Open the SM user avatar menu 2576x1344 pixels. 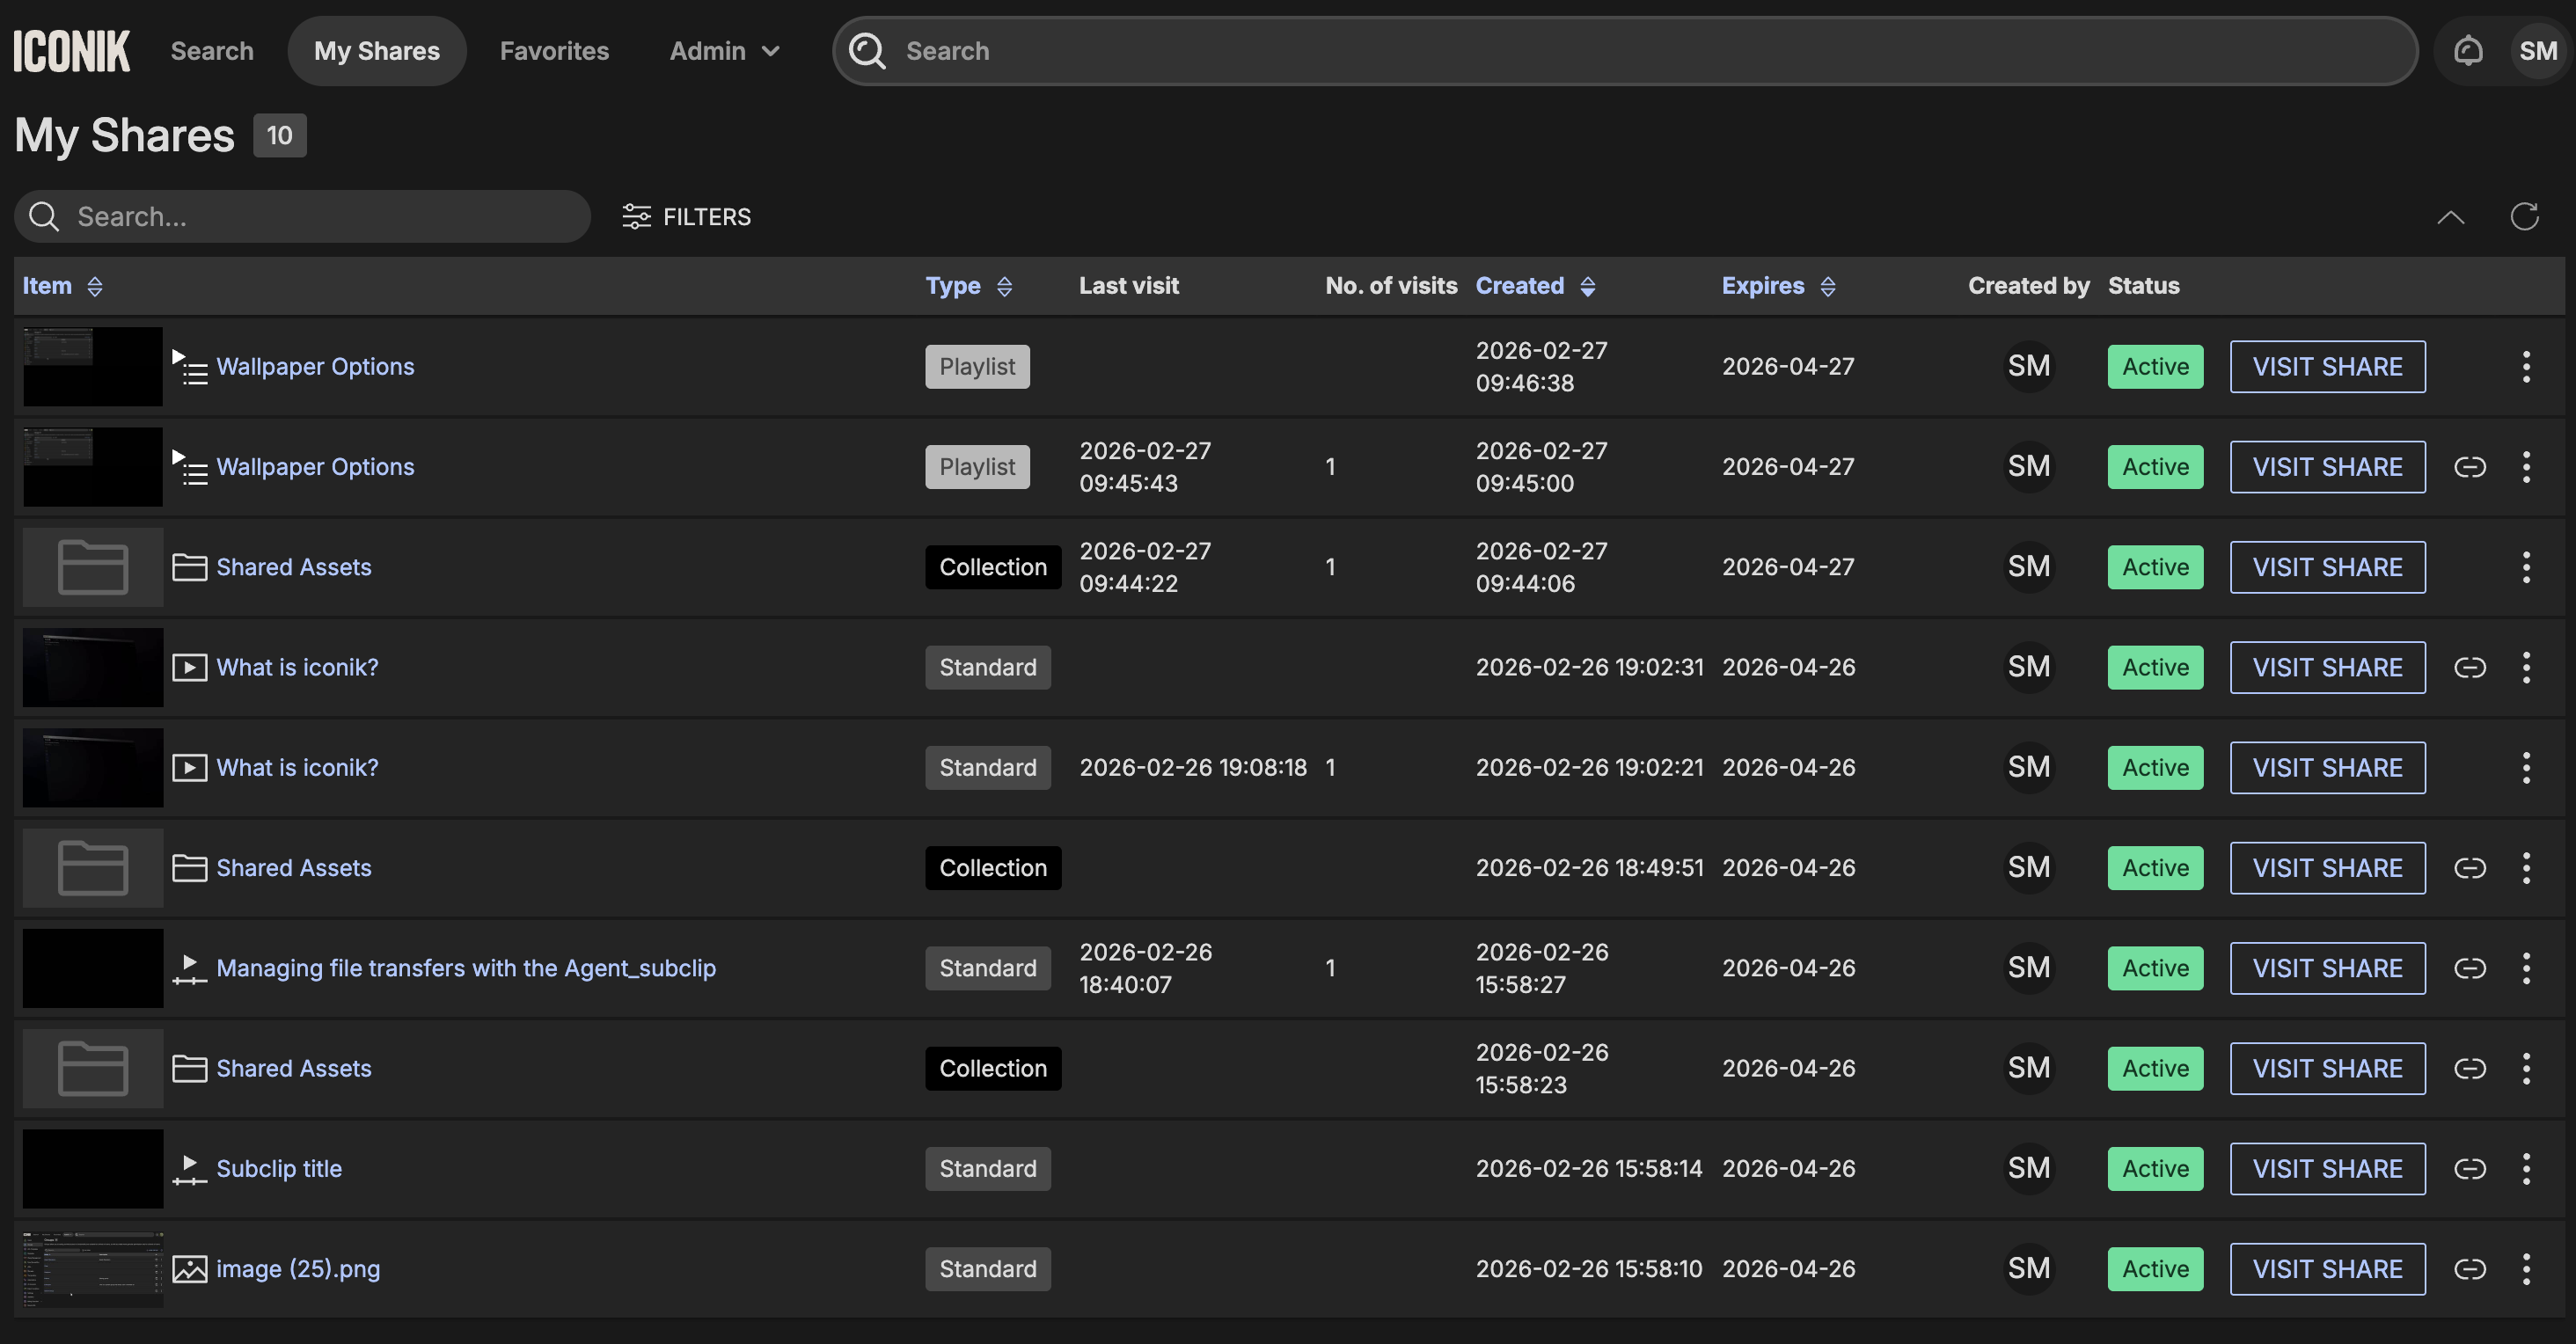[x=2537, y=51]
